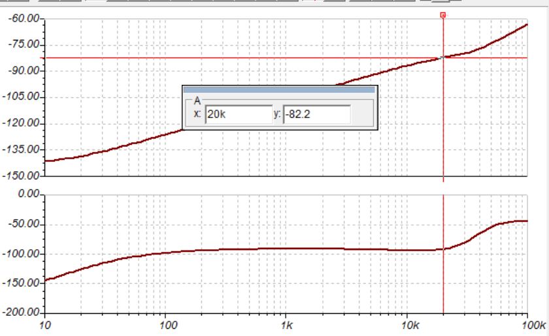The image size is (549, 336).
Task: Click the -150.00 label on the bottom plot axis
Action: pos(21,283)
